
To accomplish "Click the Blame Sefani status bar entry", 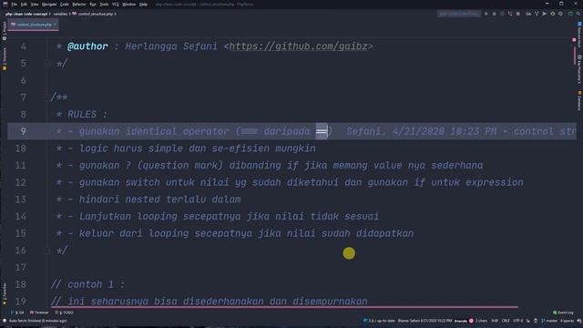I will (424, 321).
